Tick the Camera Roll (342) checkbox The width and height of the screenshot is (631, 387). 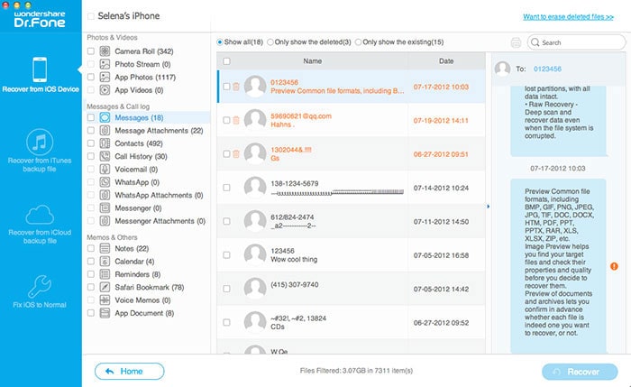(91, 51)
